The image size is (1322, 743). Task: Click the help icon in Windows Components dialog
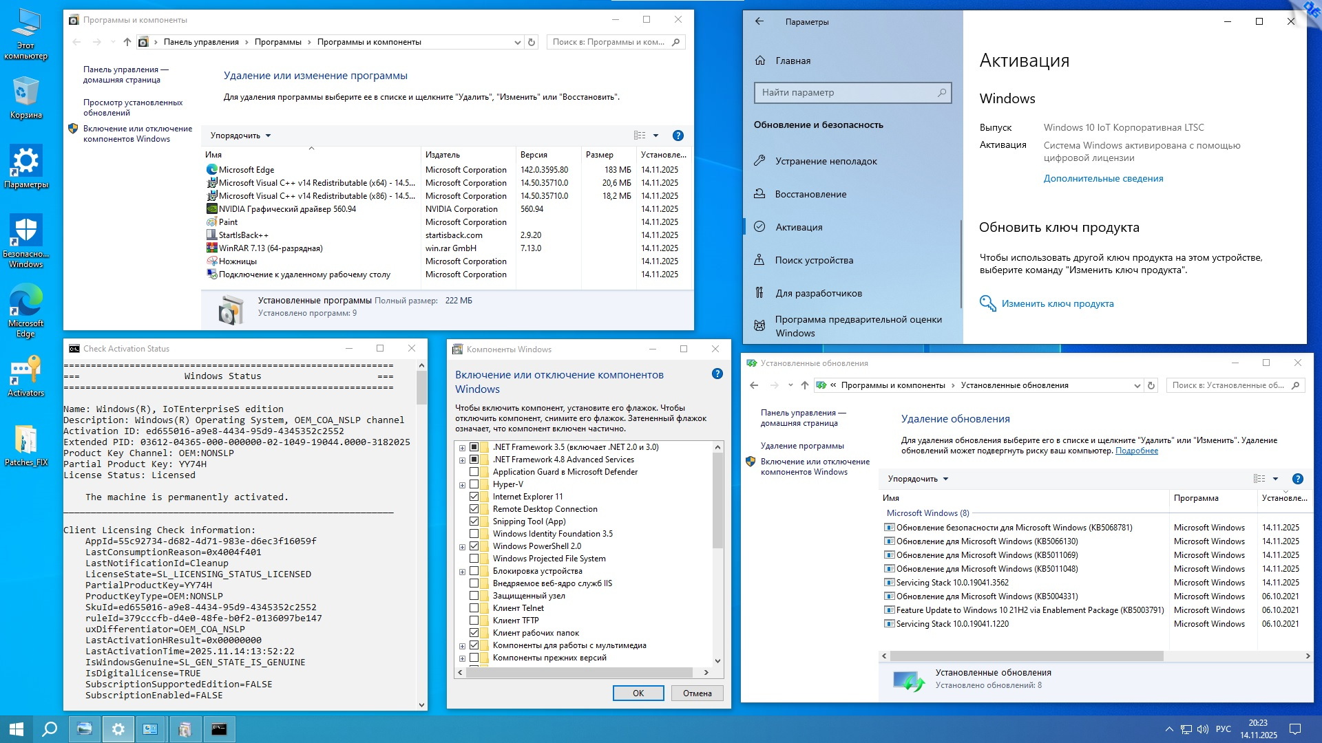pos(717,374)
